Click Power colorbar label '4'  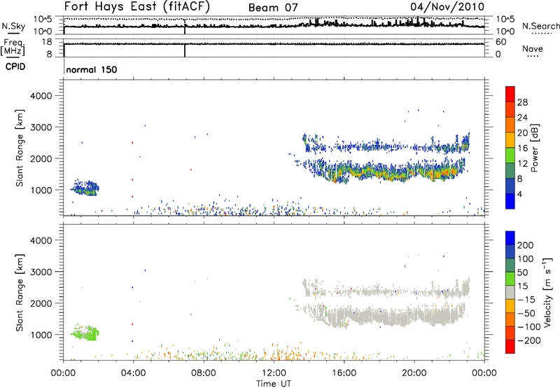(x=519, y=194)
